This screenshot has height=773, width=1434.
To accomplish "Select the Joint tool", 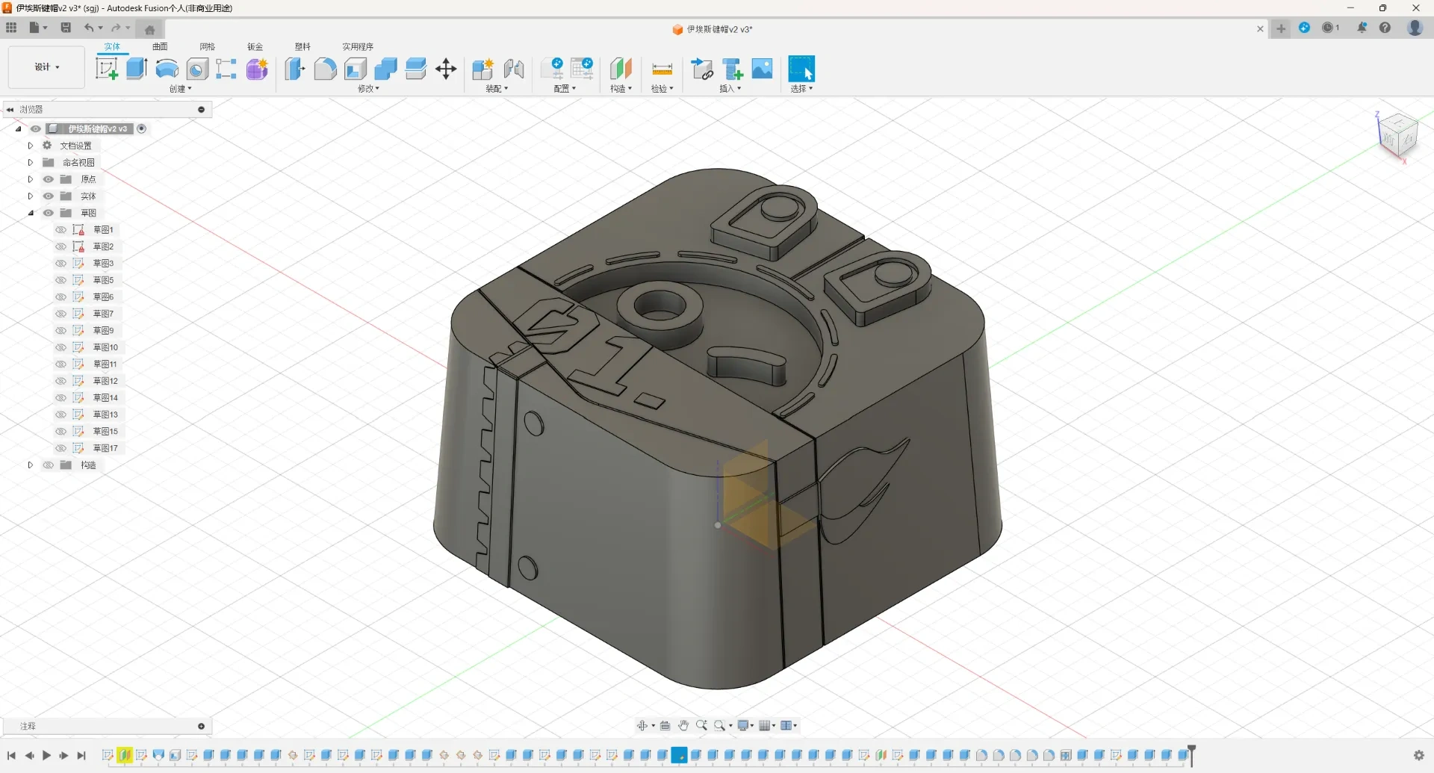I will click(514, 69).
